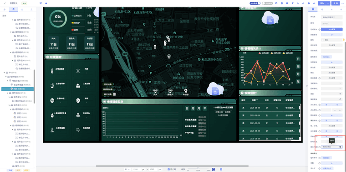The image size is (346, 172).
Task: Select 否 in the 覆盖弹窗 row
Action: [337, 120]
